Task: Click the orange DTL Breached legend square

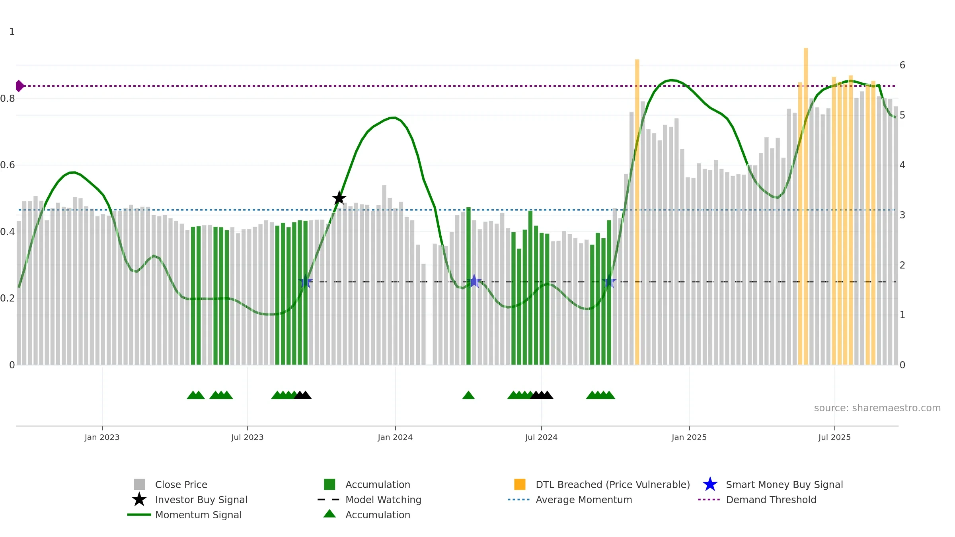Action: tap(520, 484)
